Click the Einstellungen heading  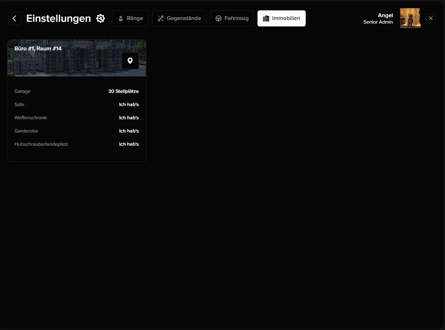click(59, 19)
